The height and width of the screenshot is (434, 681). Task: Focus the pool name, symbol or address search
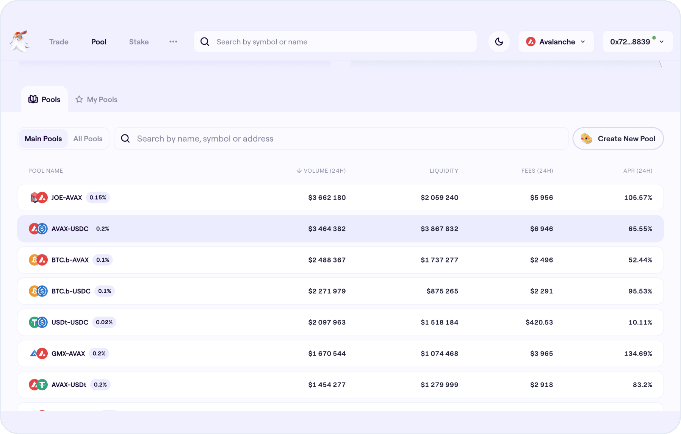[341, 139]
